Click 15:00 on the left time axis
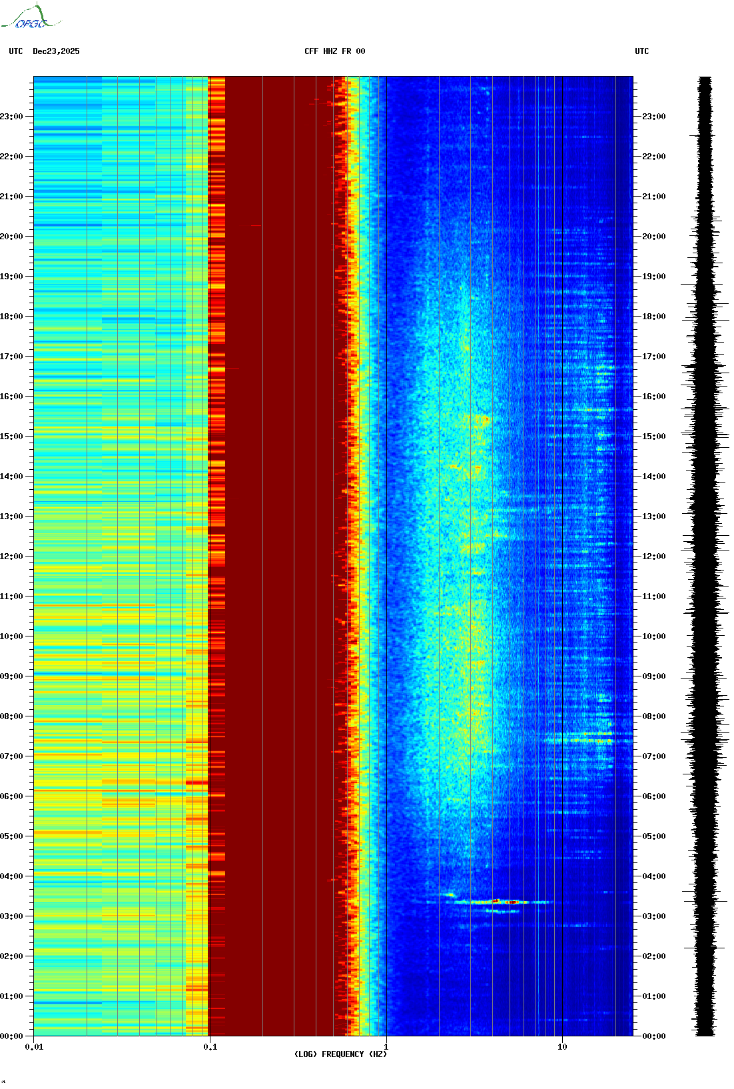The width and height of the screenshot is (734, 1089). click(x=11, y=437)
